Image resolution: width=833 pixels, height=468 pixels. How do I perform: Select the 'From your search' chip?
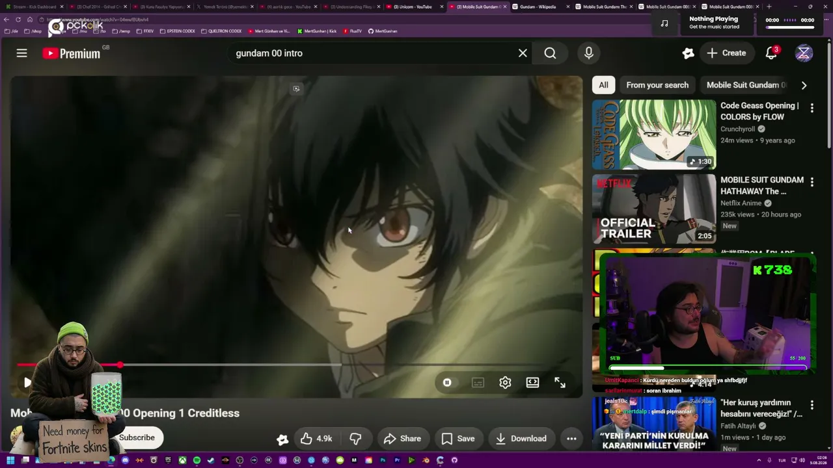657,85
